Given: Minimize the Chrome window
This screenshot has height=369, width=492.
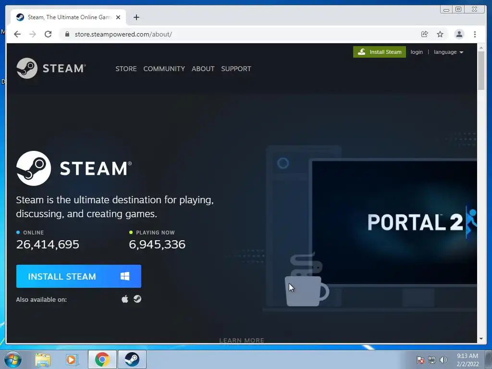Looking at the screenshot, I should 446,10.
